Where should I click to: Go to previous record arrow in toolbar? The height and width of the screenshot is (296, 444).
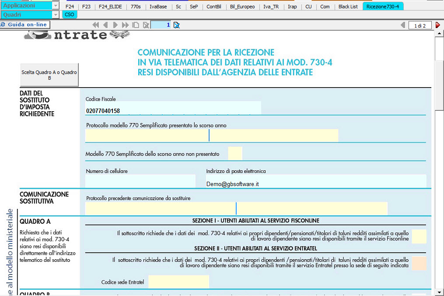tap(105, 25)
